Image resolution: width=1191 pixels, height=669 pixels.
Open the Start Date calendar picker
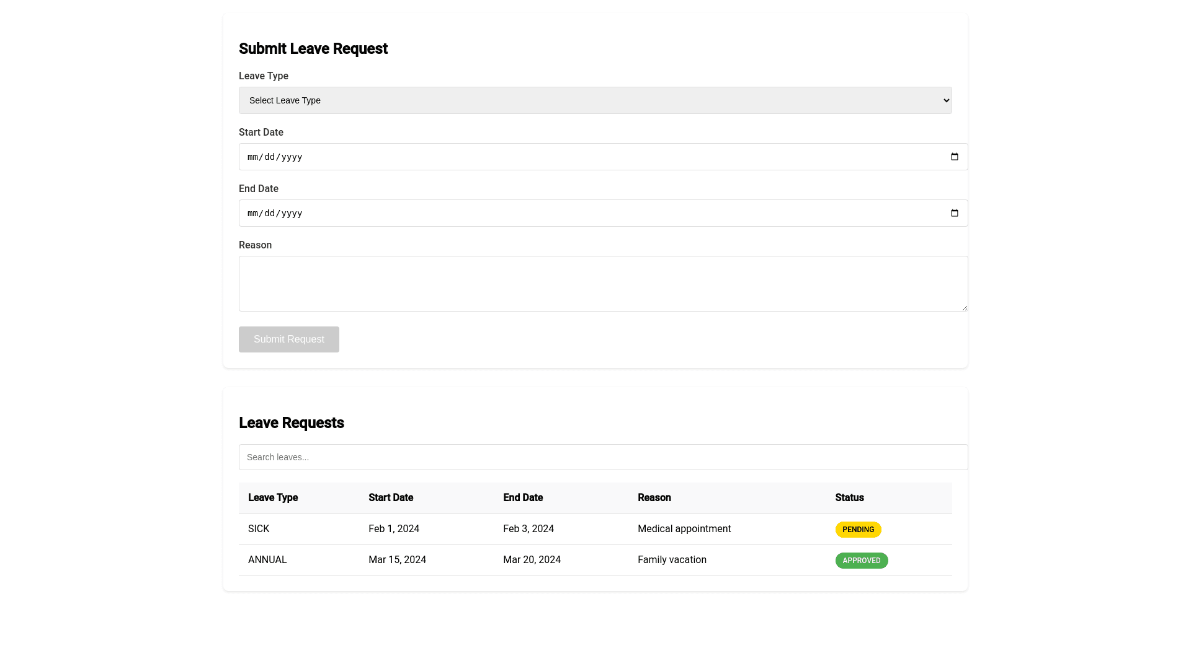click(x=954, y=157)
